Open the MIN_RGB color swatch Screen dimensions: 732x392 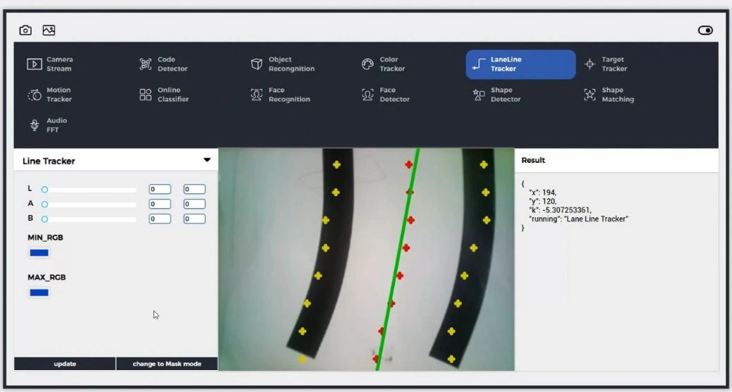pos(39,253)
